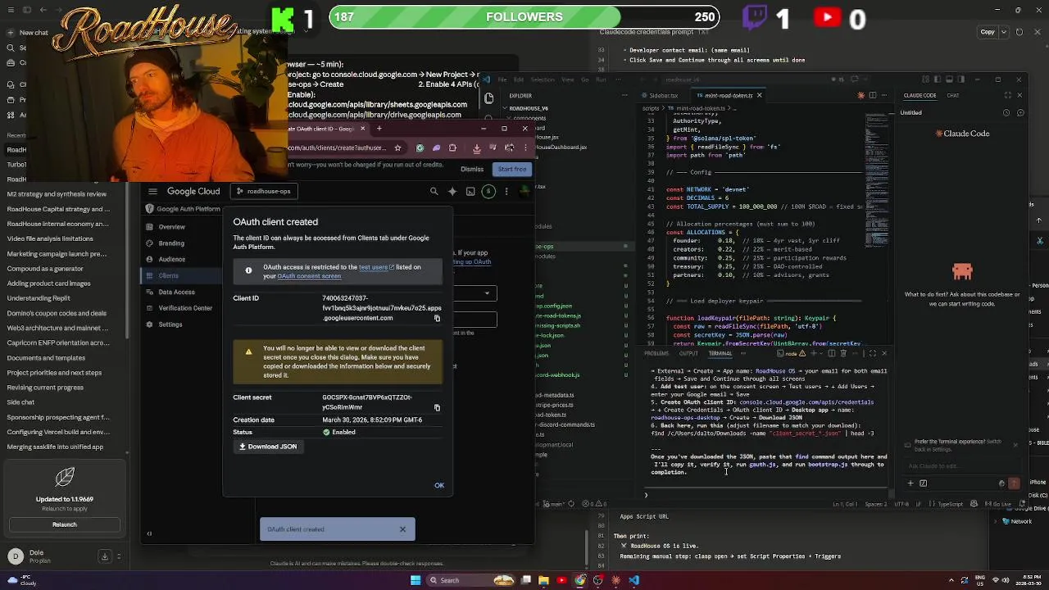Image resolution: width=1049 pixels, height=590 pixels.
Task: Open File Explorer from Windows taskbar
Action: 543,580
